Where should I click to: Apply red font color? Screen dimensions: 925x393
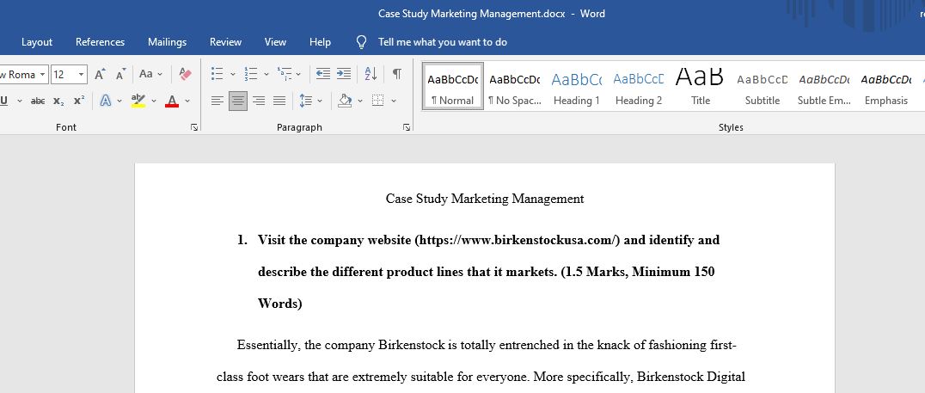[172, 101]
